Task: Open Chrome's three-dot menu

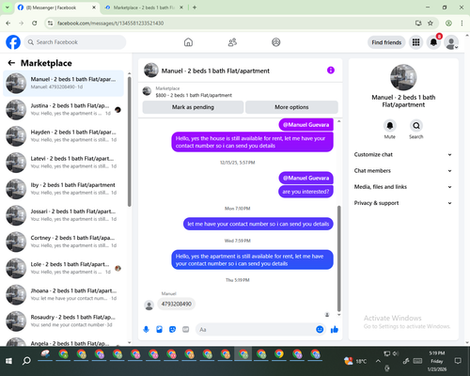Action: (462, 23)
